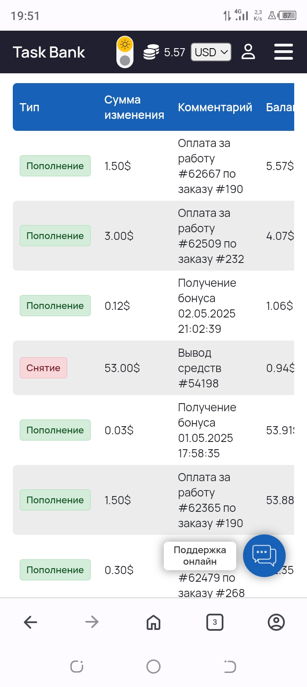Image resolution: width=307 pixels, height=687 pixels.
Task: Open the online support chat bubble
Action: pos(264,555)
